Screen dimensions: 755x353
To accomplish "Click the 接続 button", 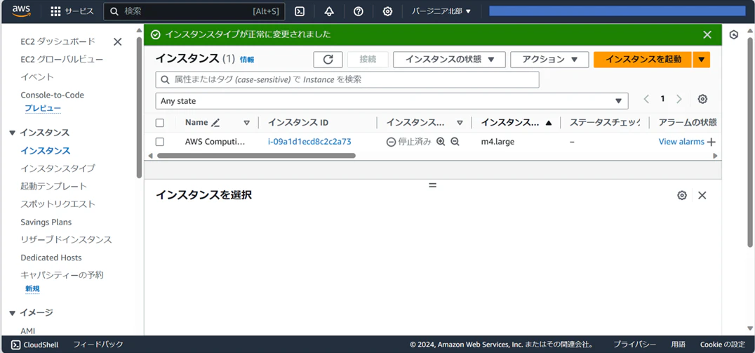I will pyautogui.click(x=368, y=60).
